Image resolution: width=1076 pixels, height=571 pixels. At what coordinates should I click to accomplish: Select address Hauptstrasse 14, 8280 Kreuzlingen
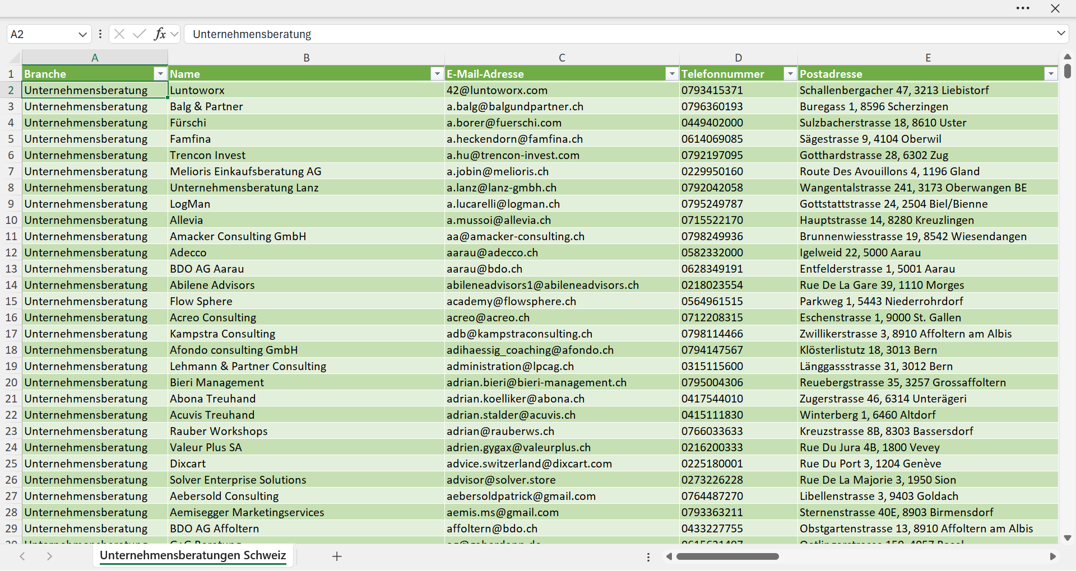coord(928,220)
